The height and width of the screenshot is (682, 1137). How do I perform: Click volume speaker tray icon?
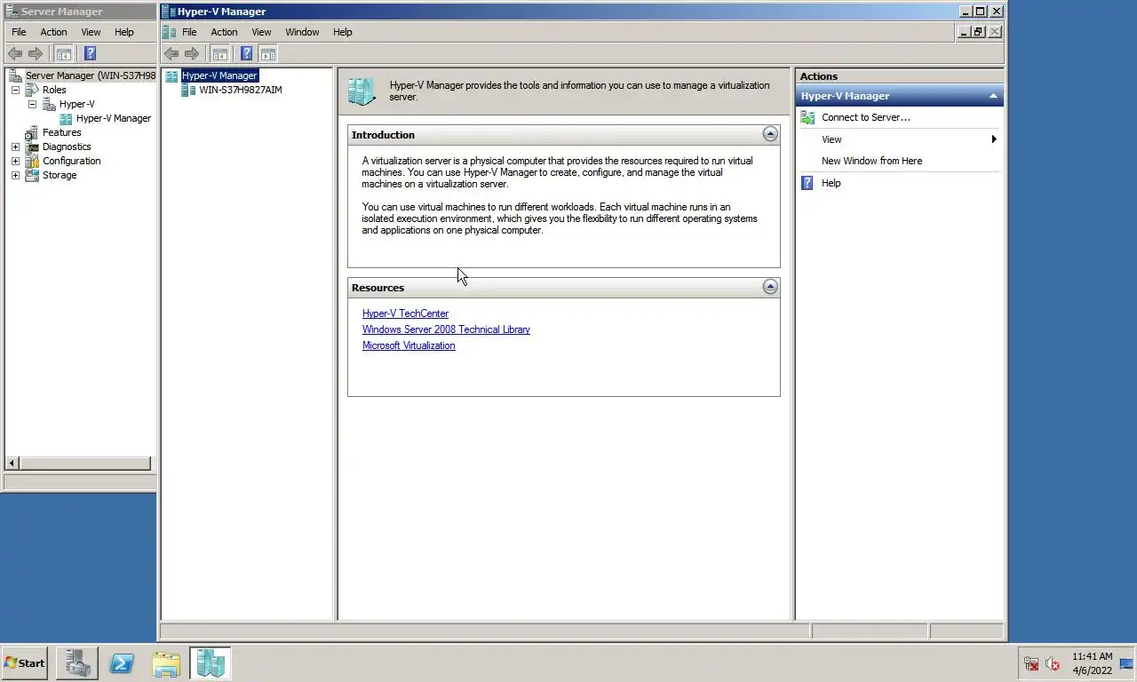coord(1053,663)
